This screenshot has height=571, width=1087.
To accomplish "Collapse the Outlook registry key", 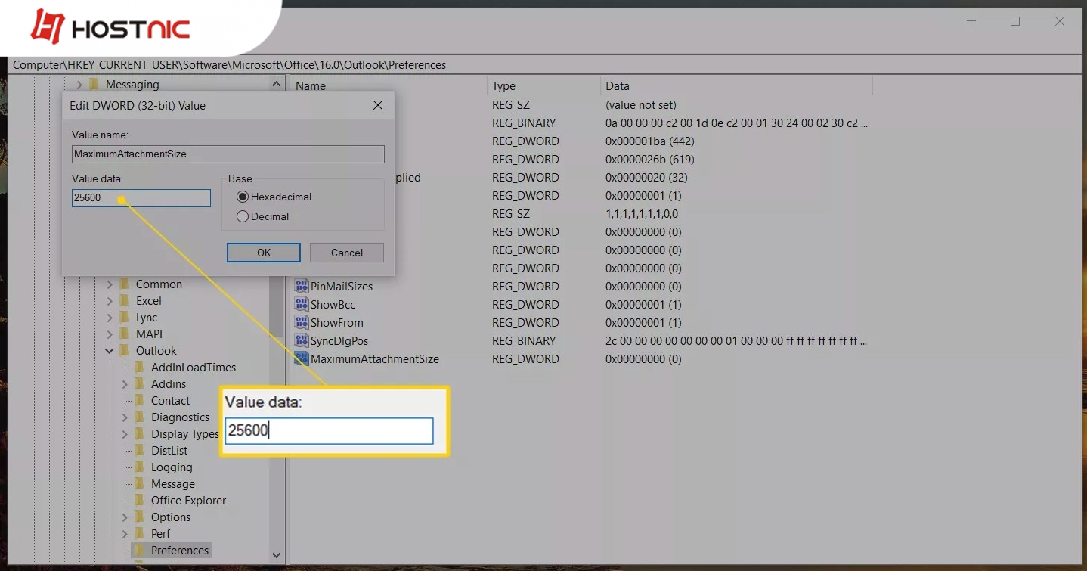I will [109, 350].
